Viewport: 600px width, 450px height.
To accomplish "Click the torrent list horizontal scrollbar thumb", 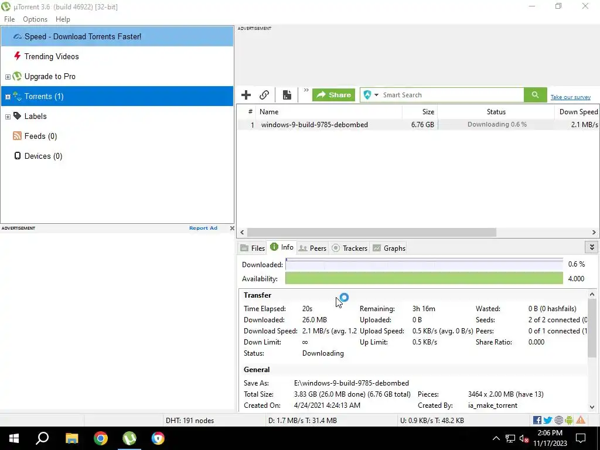I will coord(371,232).
